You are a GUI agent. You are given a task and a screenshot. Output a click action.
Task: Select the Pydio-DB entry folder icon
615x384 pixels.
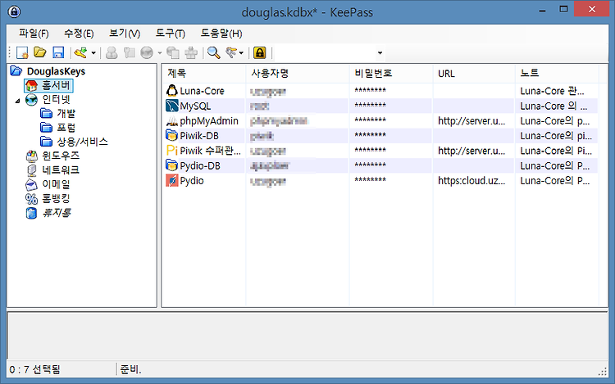172,165
